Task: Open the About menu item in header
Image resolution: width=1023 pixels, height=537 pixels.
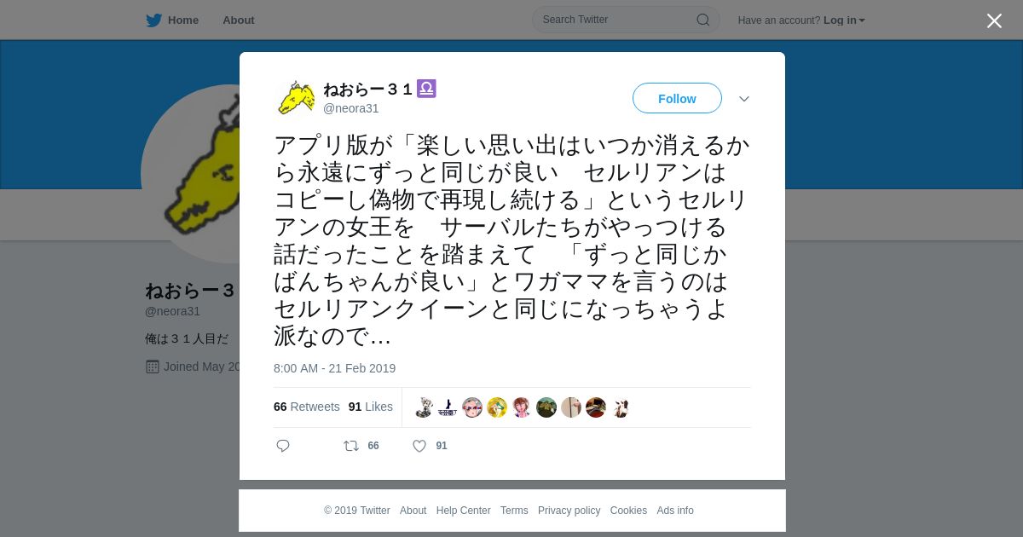Action: click(x=238, y=20)
